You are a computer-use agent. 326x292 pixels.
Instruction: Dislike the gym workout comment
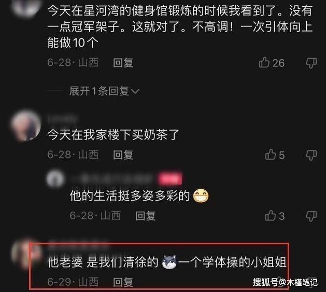click(311, 63)
